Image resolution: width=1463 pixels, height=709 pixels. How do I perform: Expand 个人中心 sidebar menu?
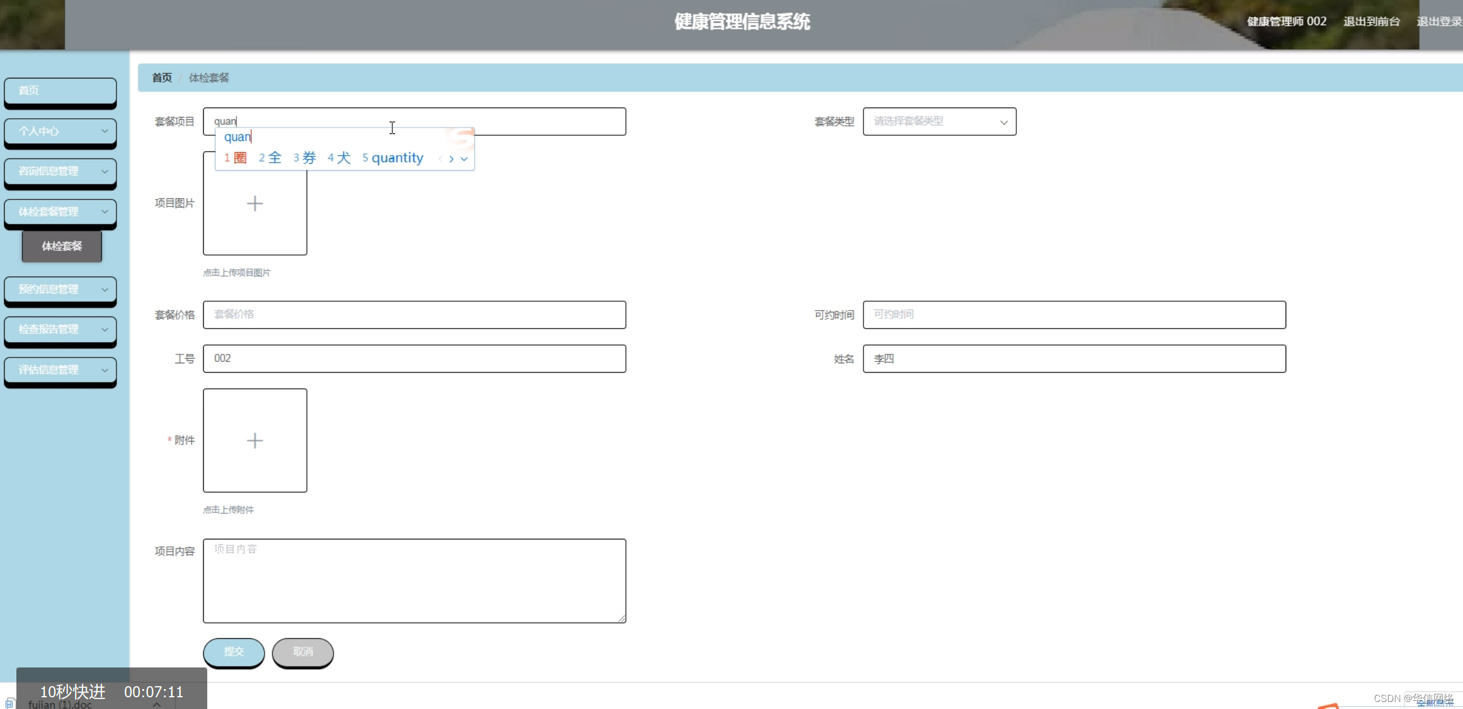pyautogui.click(x=60, y=131)
